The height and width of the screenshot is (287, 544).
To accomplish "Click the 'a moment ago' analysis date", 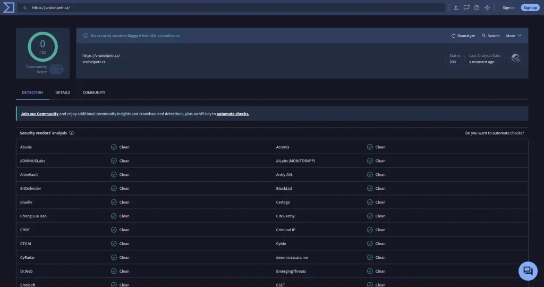I will point(481,62).
